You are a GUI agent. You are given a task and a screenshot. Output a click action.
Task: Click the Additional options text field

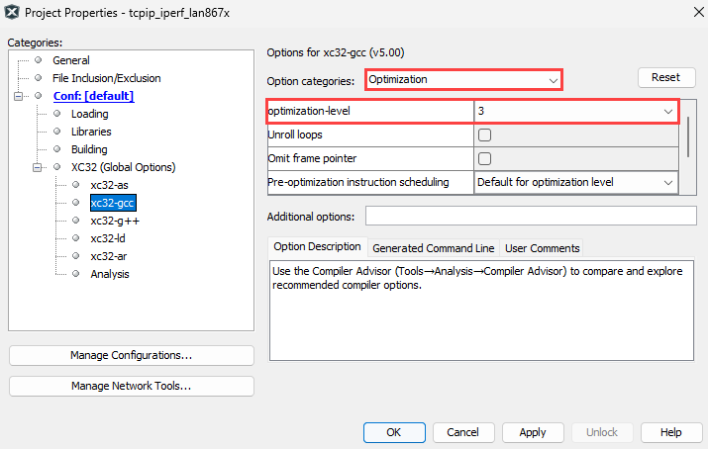click(x=523, y=217)
